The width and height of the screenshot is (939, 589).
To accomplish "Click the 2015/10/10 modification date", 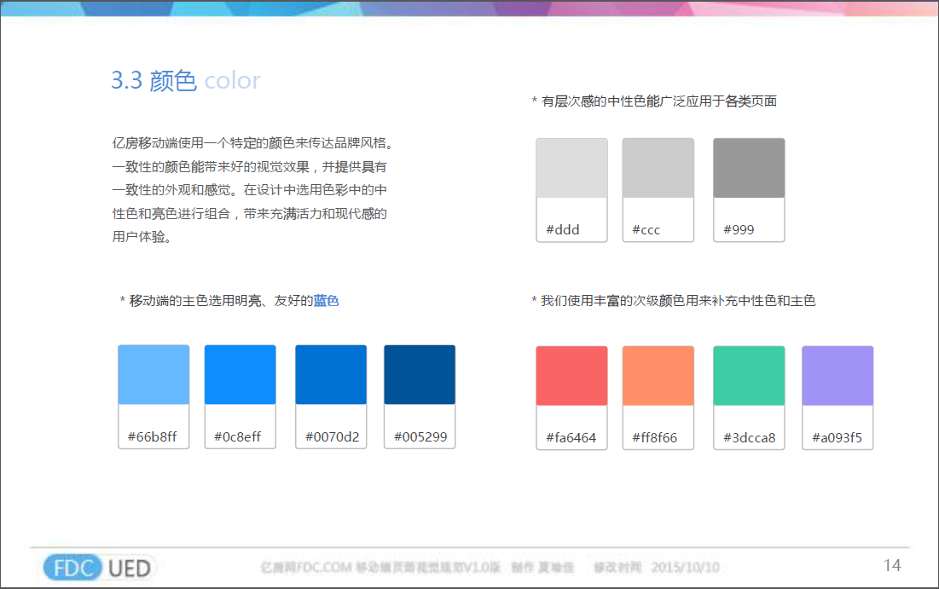I will coord(685,568).
